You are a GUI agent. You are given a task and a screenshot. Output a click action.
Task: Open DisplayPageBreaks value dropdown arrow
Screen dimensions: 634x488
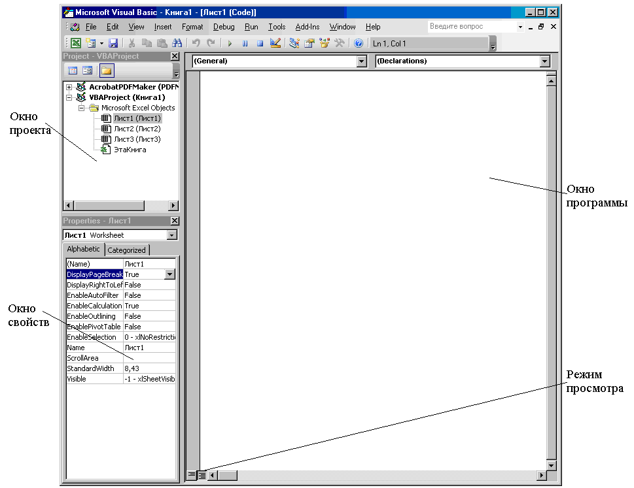click(x=170, y=274)
